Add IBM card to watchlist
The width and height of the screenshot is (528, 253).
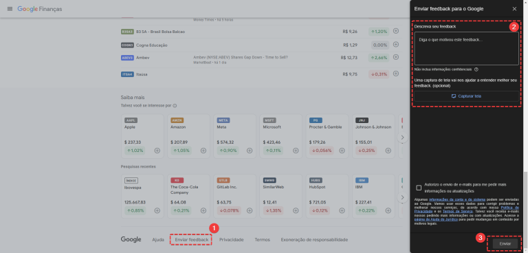pos(388,210)
